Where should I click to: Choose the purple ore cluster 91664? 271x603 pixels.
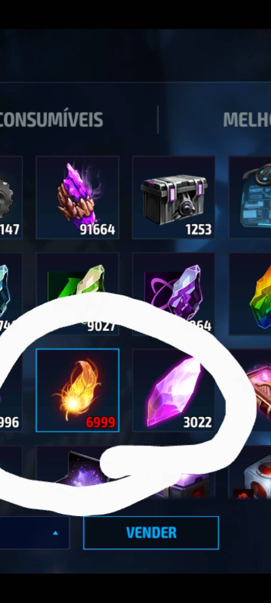tap(78, 197)
